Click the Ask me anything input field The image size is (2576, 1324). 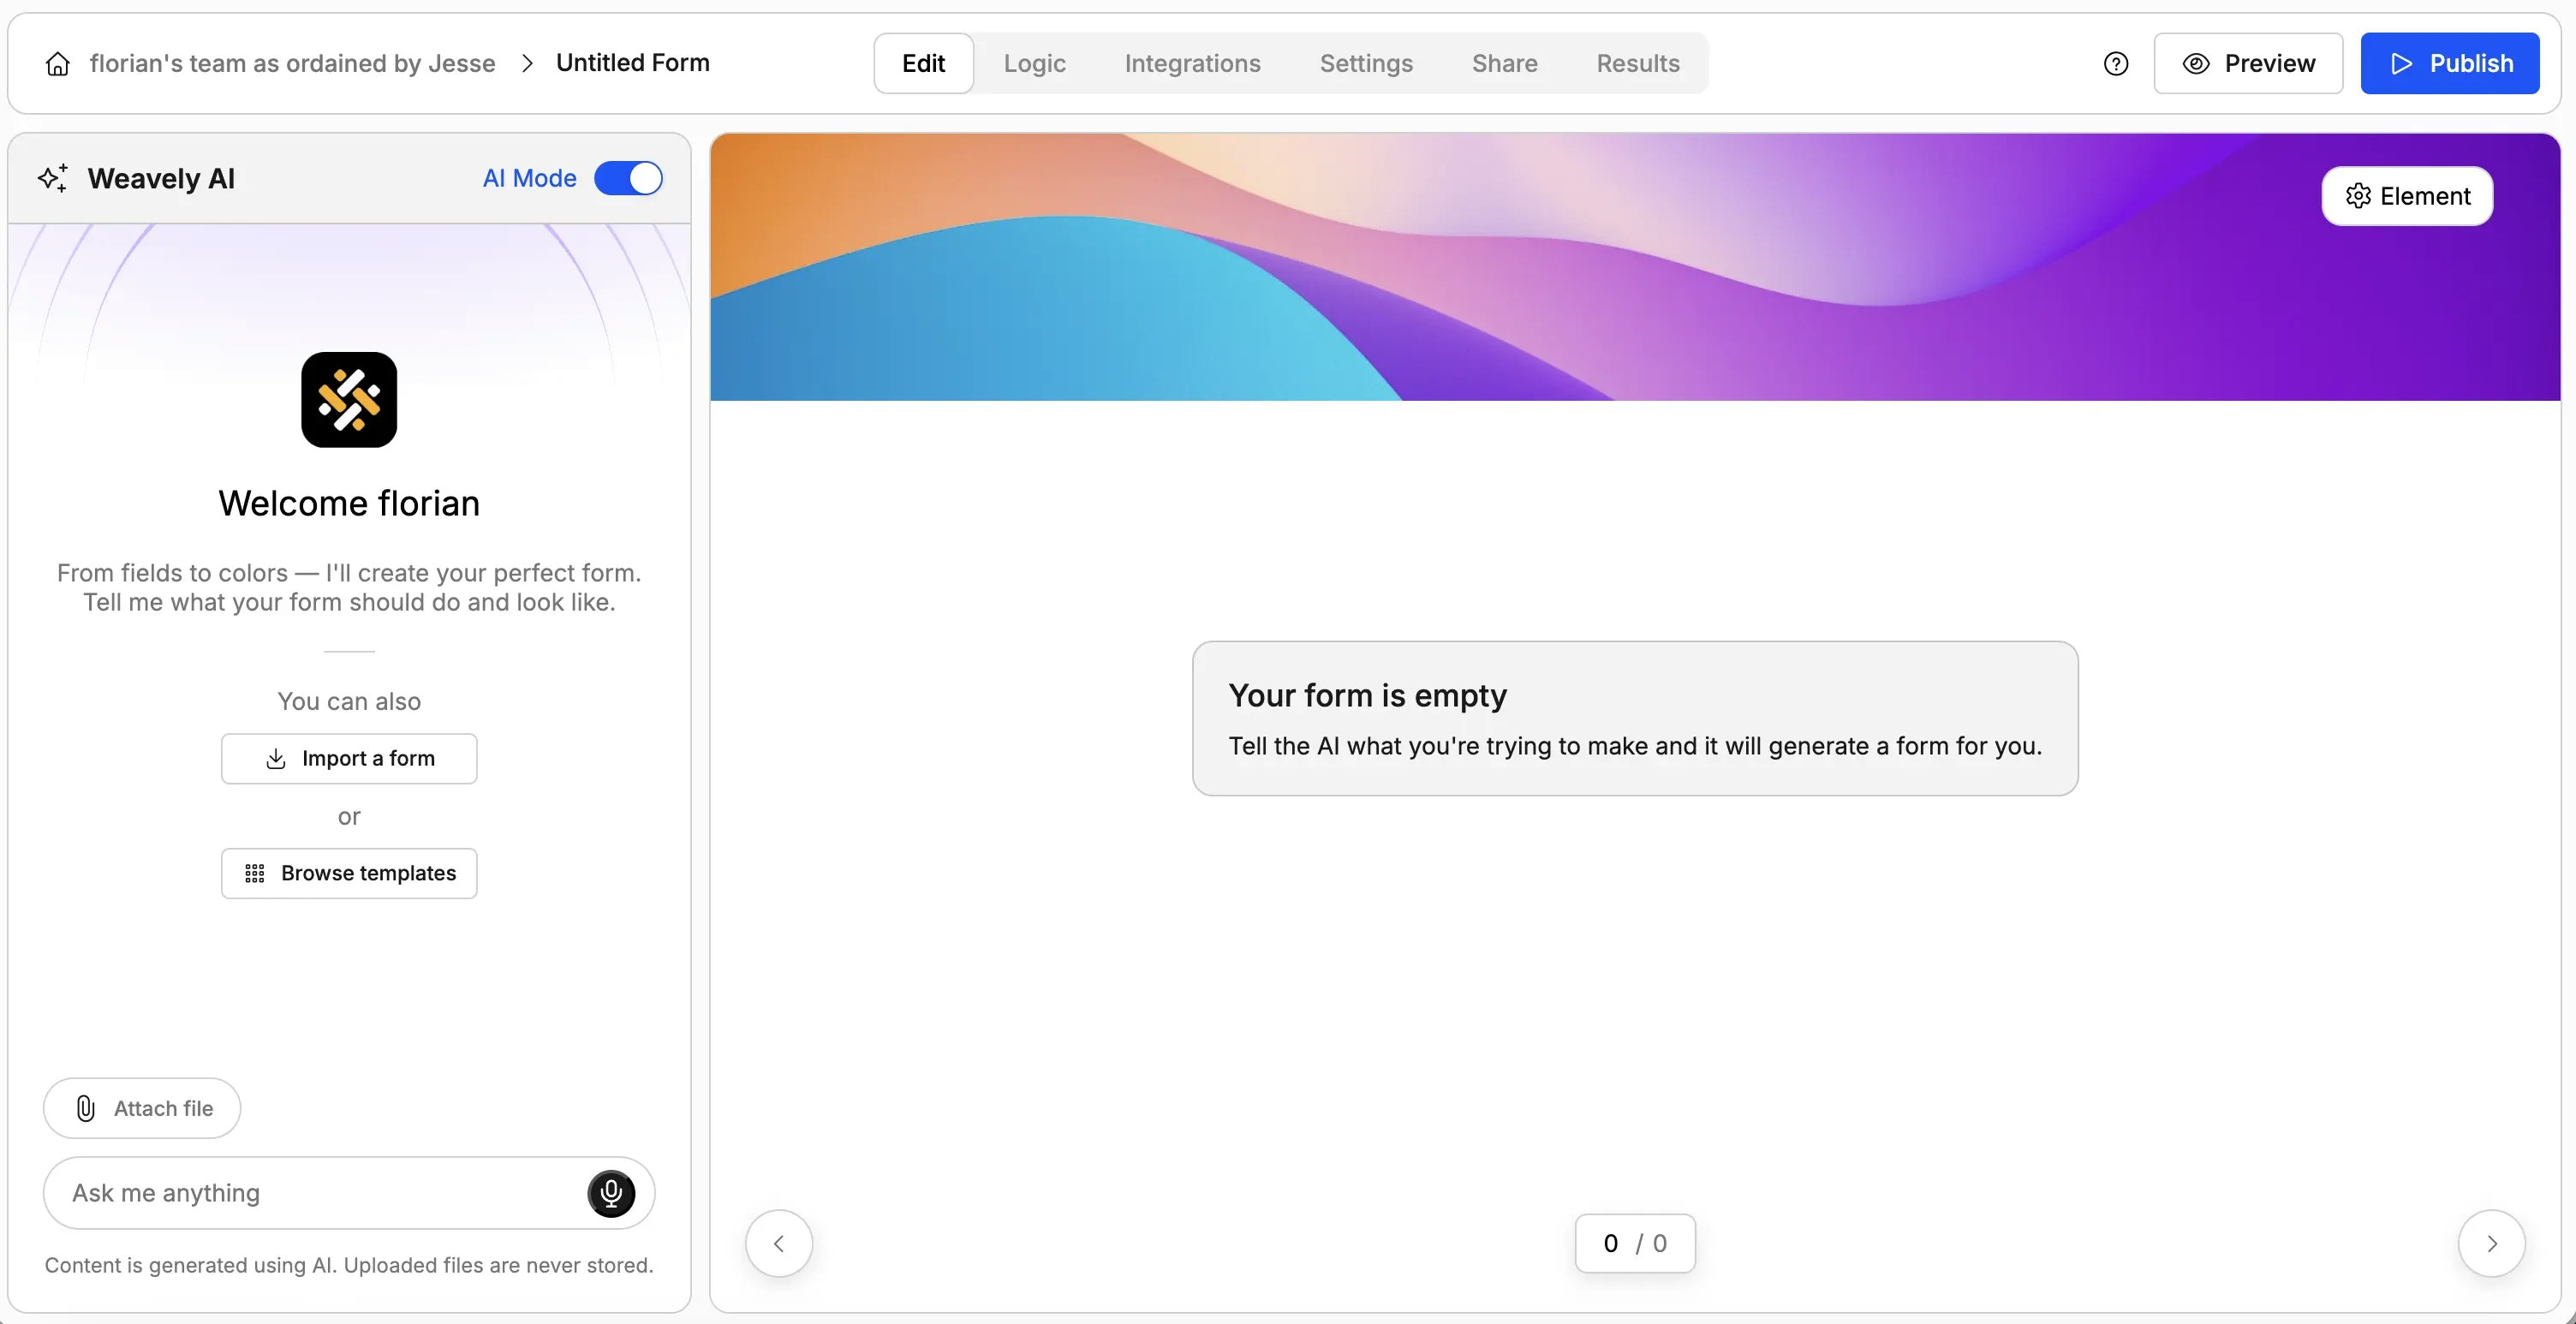(x=300, y=1192)
